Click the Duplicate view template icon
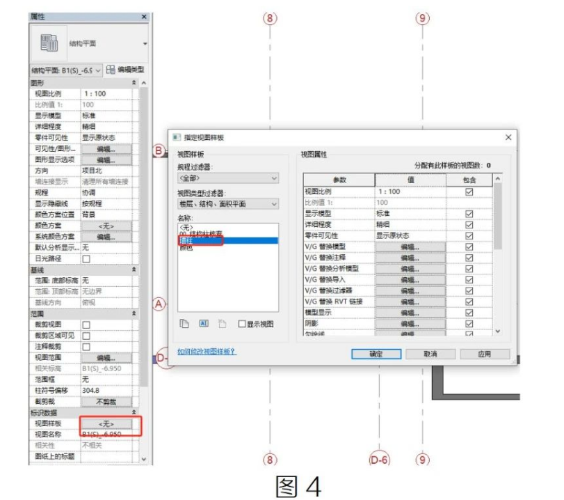 [x=184, y=324]
